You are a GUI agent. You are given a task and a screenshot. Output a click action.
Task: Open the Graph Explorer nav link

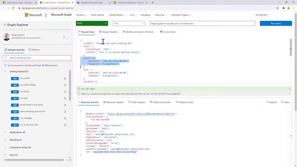tap(97, 15)
